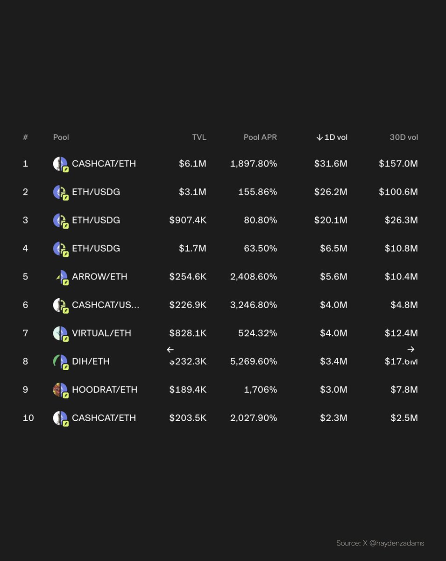Open the HOODRAT/ETH pool link

pos(105,390)
